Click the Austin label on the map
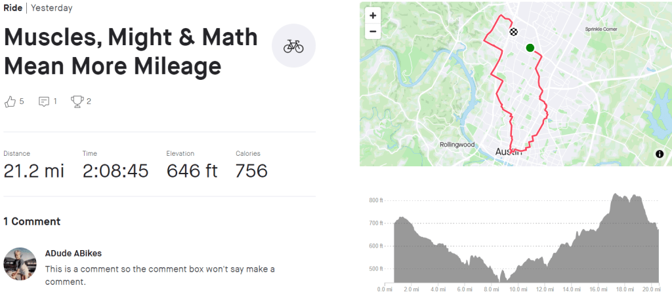Image resolution: width=672 pixels, height=294 pixels. tap(507, 151)
